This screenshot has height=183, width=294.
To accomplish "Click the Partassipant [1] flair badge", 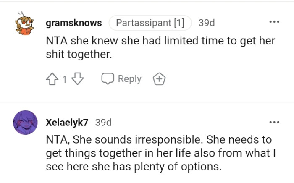I will pos(150,23).
